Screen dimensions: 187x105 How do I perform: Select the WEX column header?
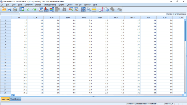pos(100,18)
